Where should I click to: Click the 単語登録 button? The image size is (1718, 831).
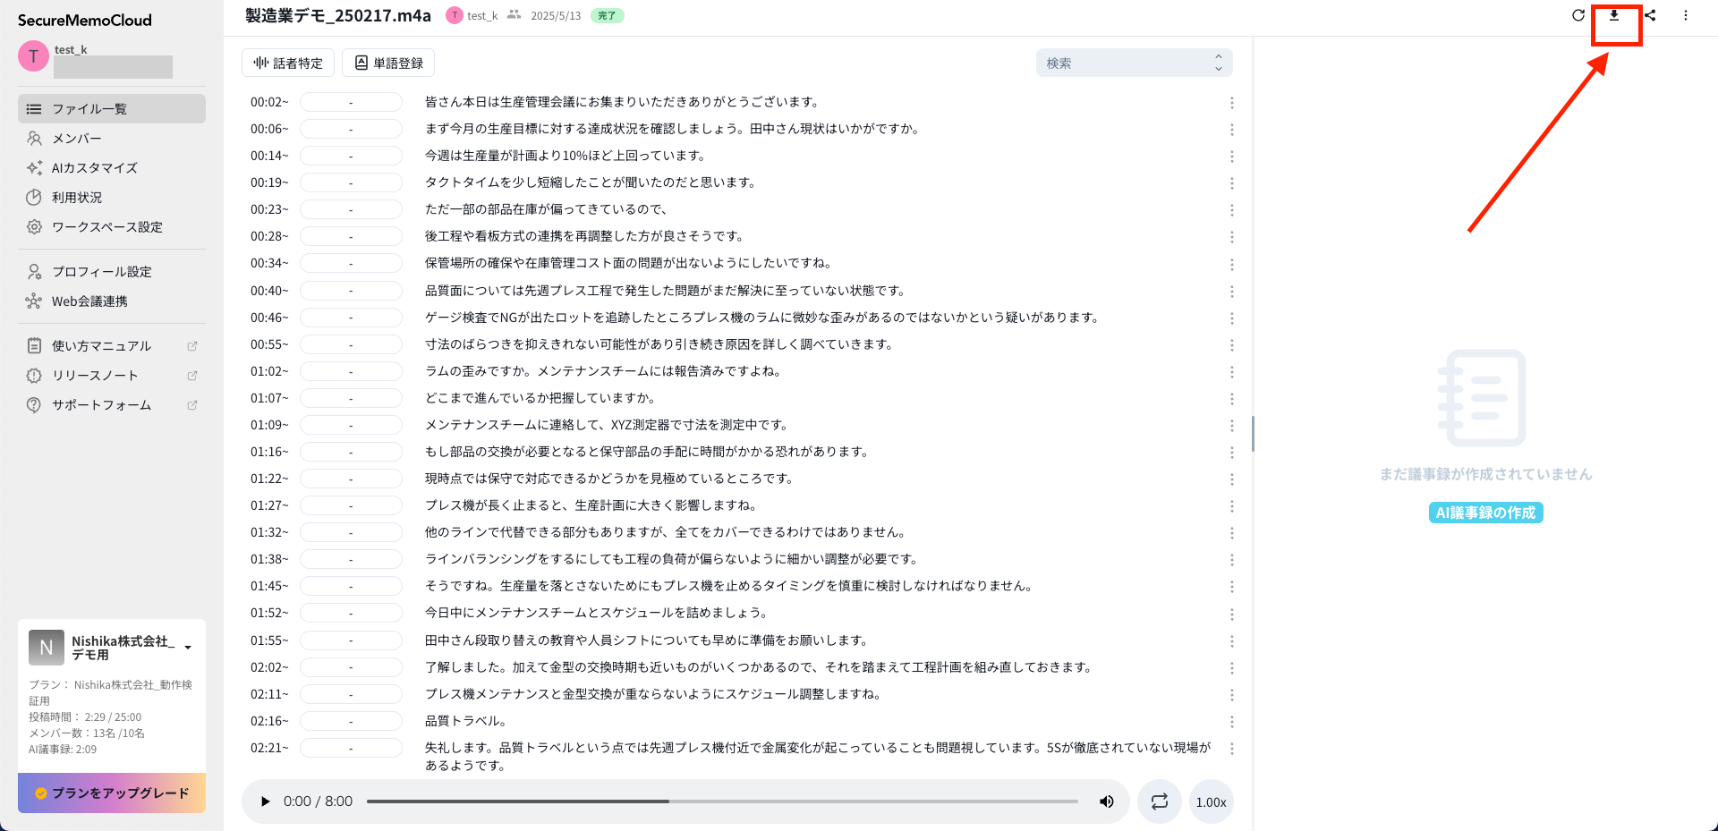point(388,63)
